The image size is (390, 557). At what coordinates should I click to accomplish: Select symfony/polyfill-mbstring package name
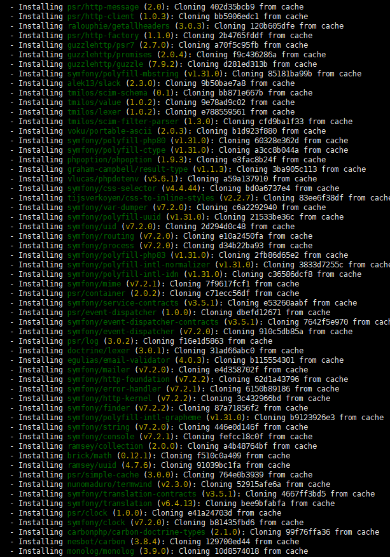(x=123, y=74)
